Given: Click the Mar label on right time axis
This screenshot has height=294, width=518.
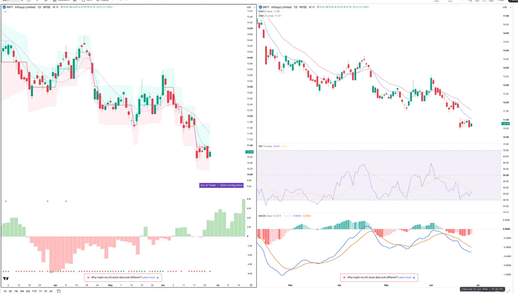Looking at the screenshot, I should point(290,285).
